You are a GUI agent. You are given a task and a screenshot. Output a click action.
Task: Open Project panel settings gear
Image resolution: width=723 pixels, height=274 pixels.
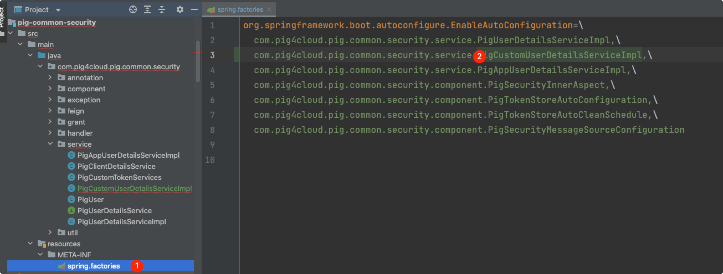coord(180,9)
